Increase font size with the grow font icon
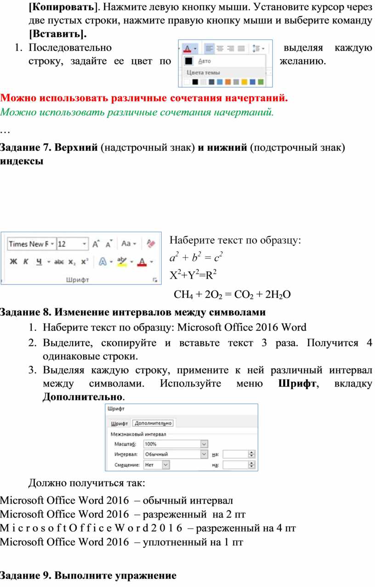 click(x=96, y=244)
